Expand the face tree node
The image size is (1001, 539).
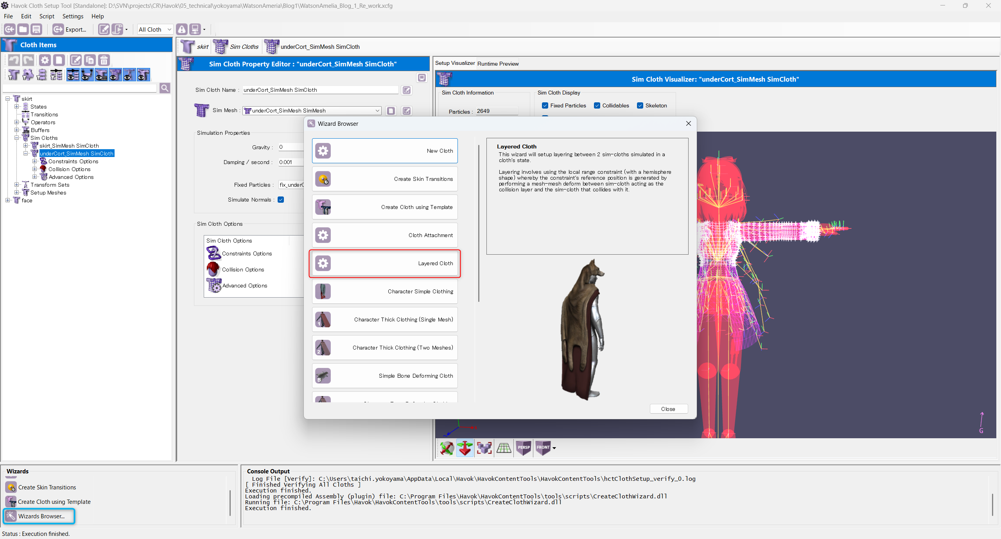click(8, 200)
